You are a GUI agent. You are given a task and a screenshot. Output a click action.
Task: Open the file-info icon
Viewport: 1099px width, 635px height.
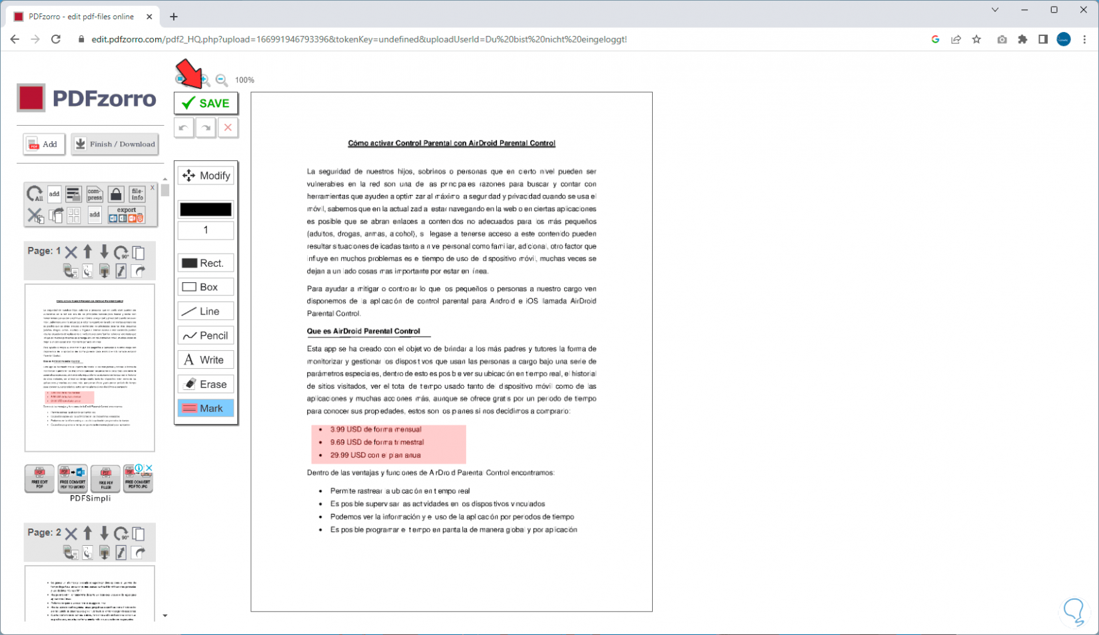pos(137,194)
